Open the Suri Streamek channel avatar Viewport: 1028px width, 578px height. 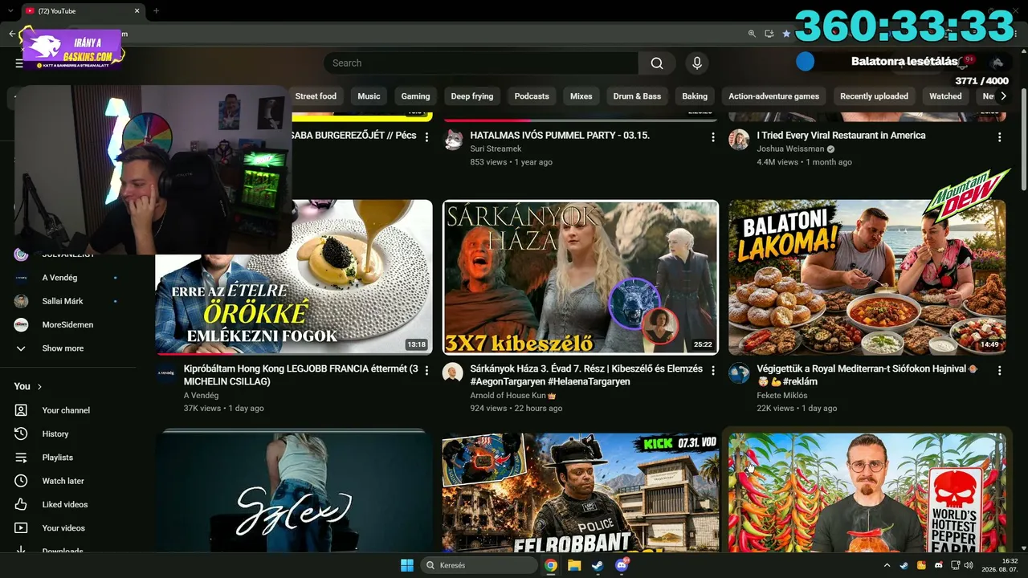click(x=453, y=140)
